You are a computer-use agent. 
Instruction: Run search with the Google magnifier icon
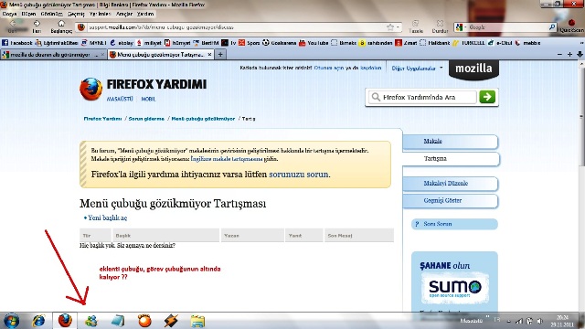[552, 27]
